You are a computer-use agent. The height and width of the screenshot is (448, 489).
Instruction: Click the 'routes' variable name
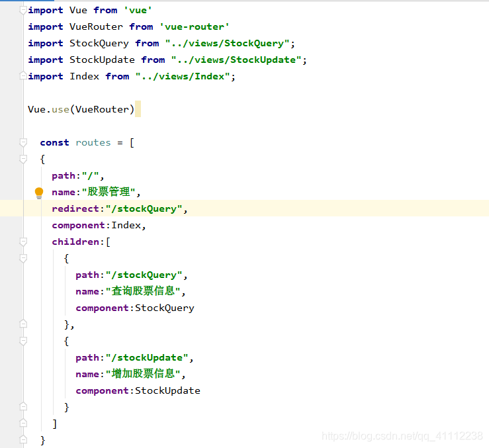93,142
